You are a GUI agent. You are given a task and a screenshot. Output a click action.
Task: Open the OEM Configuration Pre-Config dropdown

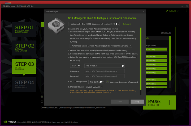click(96, 82)
